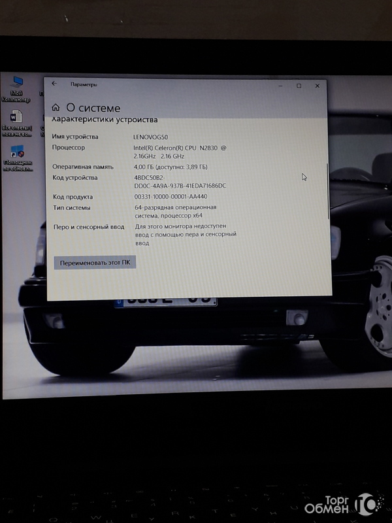Minimize the Параметры window

(x=280, y=86)
